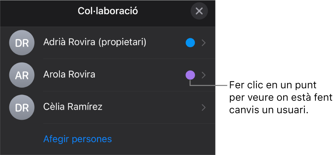Select the Adrià Rovira (propietari) name
Screen dimensions: 336x155
point(95,42)
